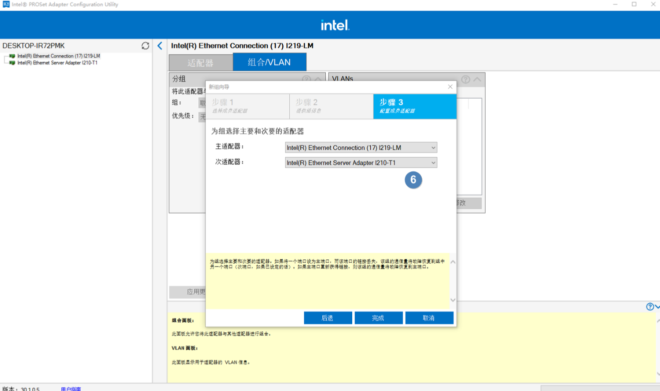
Task: Click the 完成 button to finish
Action: coord(378,318)
